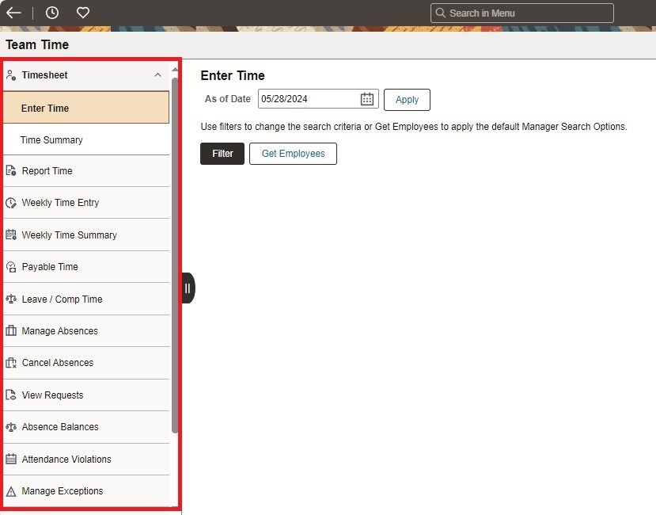
Task: Open recently visited clock icon
Action: click(52, 13)
